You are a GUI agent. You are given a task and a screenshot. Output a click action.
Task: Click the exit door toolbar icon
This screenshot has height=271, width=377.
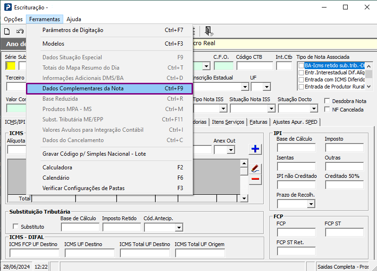click(209, 31)
